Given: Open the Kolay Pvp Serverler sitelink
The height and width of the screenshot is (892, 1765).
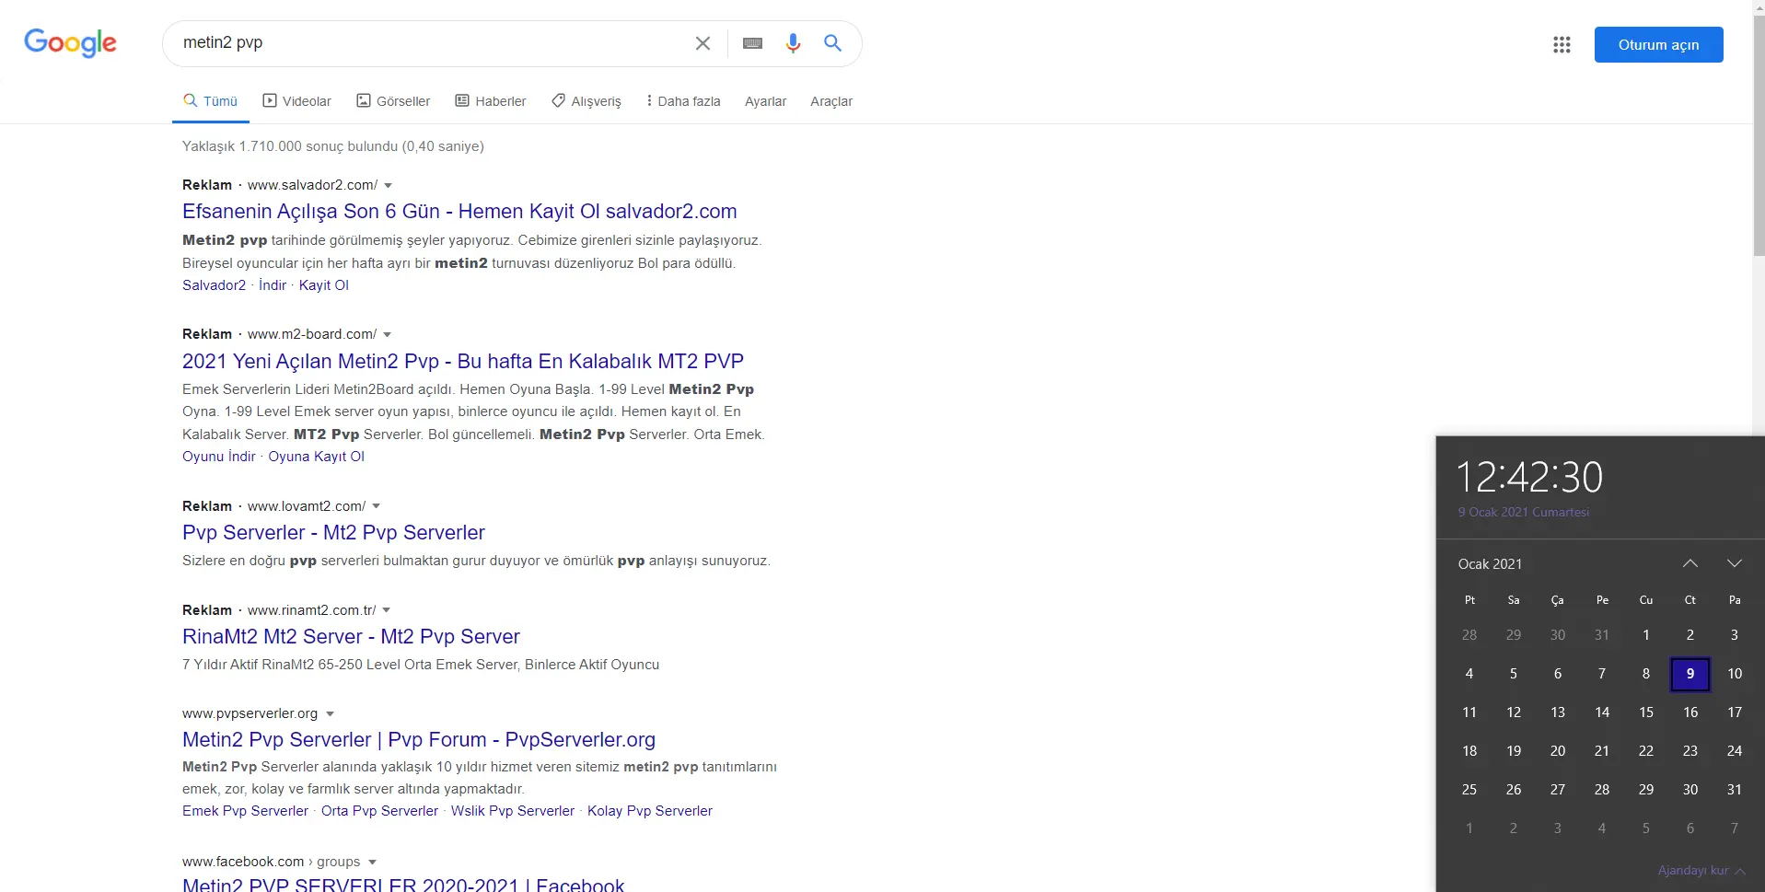Looking at the screenshot, I should pos(650,811).
